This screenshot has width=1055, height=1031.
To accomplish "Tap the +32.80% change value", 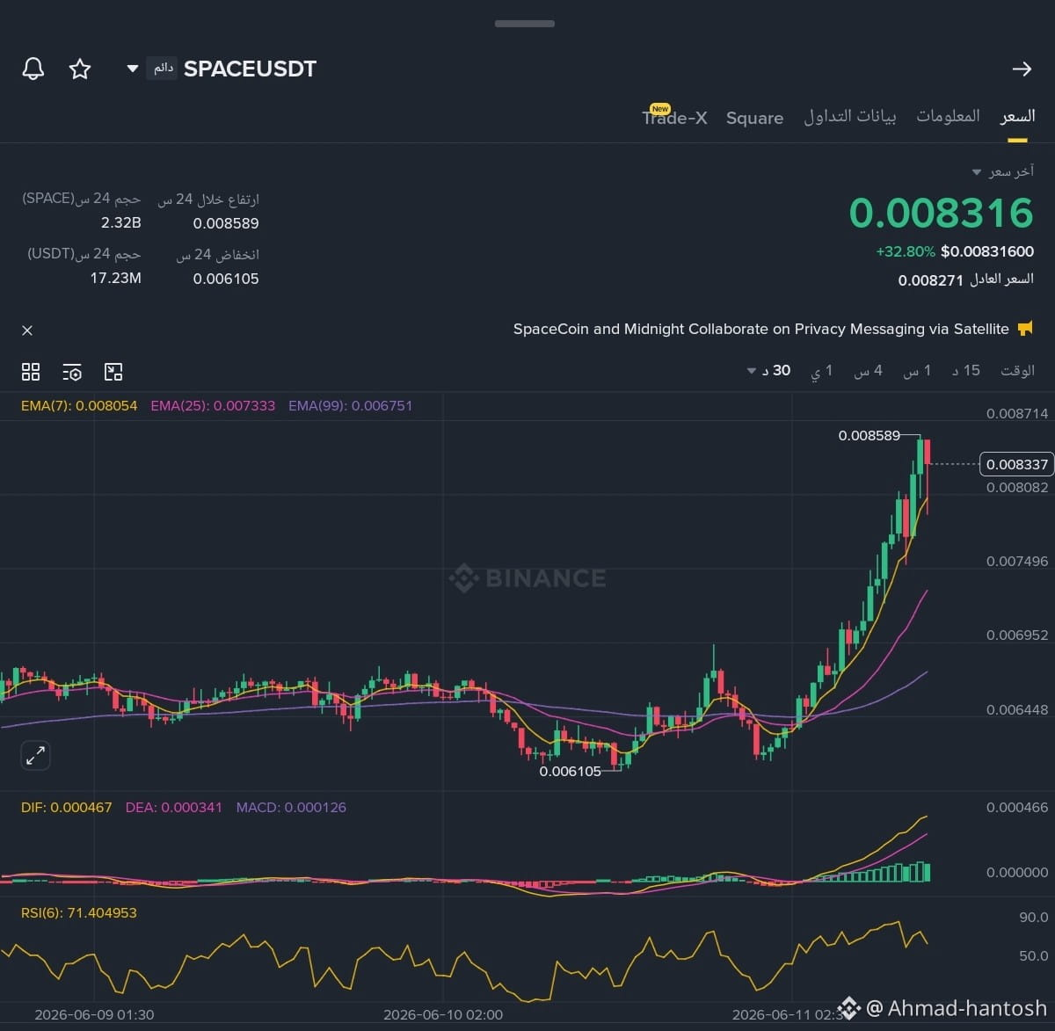I will tap(905, 251).
